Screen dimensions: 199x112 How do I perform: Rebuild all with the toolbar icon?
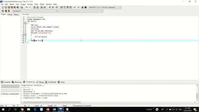tap(71, 7)
